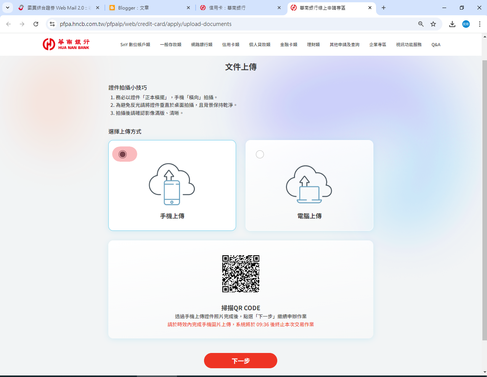The width and height of the screenshot is (487, 377).
Task: Open the 金融卡類 menu
Action: [289, 45]
